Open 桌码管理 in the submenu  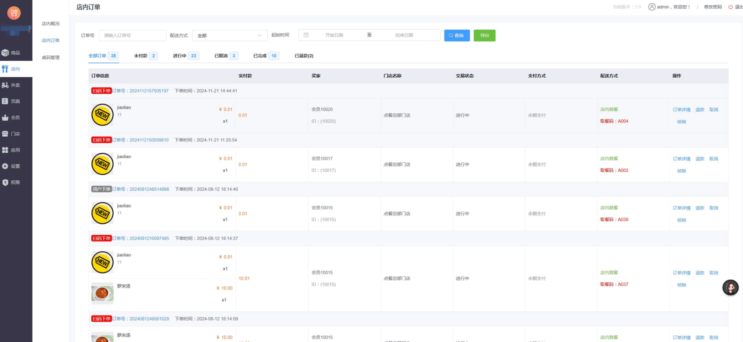tap(51, 57)
